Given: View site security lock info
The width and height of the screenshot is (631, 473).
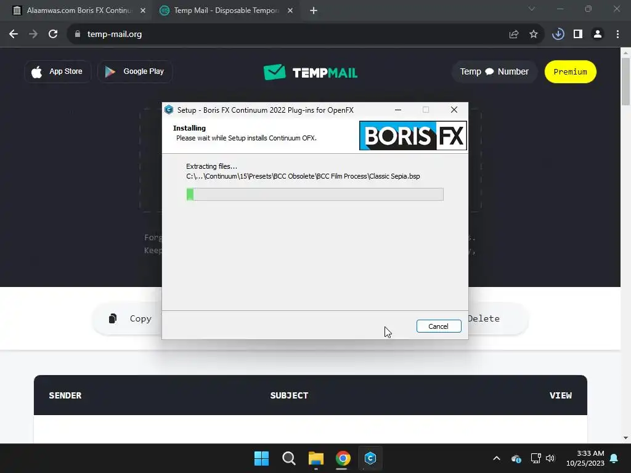Looking at the screenshot, I should pos(78,34).
